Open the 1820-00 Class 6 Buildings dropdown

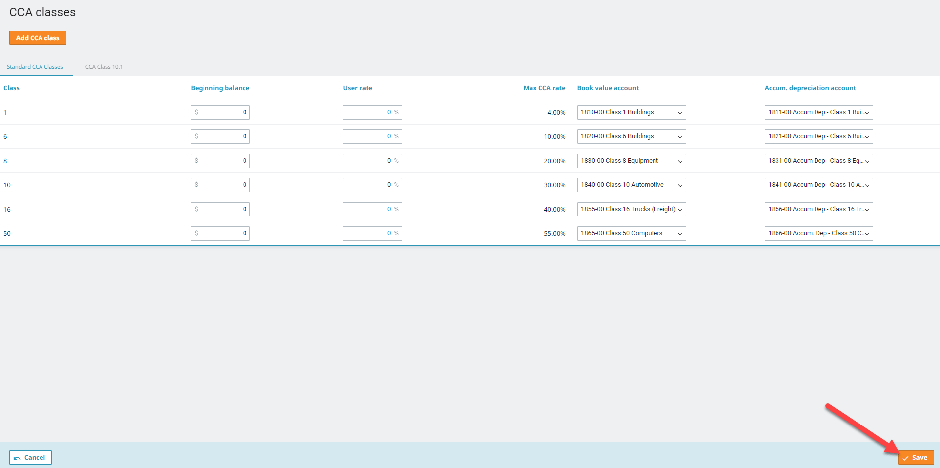[x=631, y=136]
